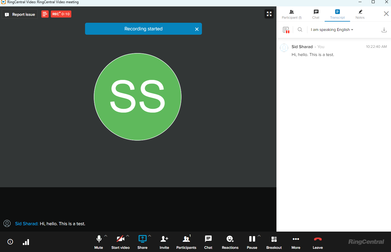Expand the audio options arrow beside Mute
Image resolution: width=391 pixels, height=252 pixels.
pyautogui.click(x=106, y=236)
